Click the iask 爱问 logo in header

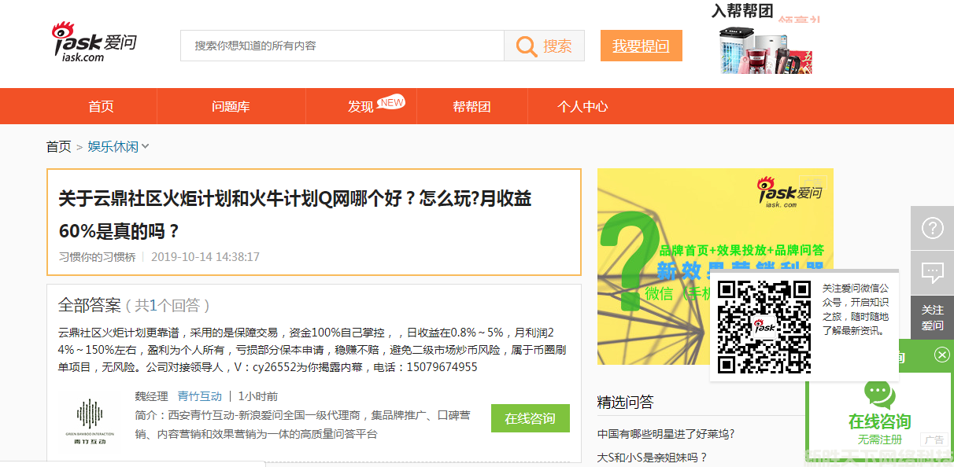[x=94, y=42]
